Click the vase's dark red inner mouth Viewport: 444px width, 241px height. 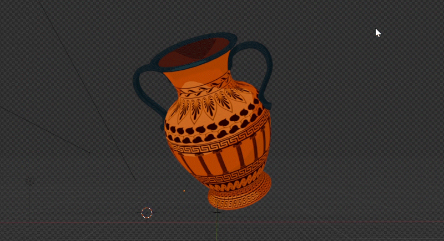(194, 52)
